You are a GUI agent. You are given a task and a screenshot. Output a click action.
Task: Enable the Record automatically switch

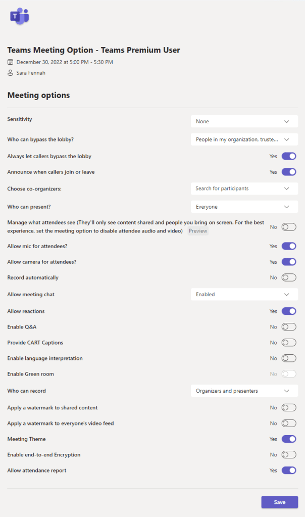pyautogui.click(x=289, y=277)
